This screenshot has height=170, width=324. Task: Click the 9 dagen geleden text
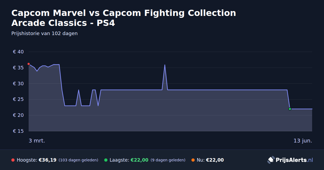[168, 160]
